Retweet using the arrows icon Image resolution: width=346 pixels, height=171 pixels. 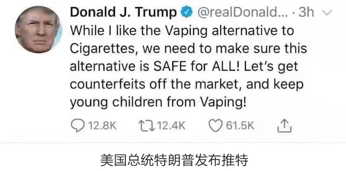(147, 126)
